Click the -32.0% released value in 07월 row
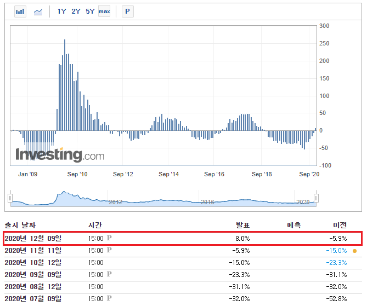This screenshot has width=367, height=306. coord(239,299)
